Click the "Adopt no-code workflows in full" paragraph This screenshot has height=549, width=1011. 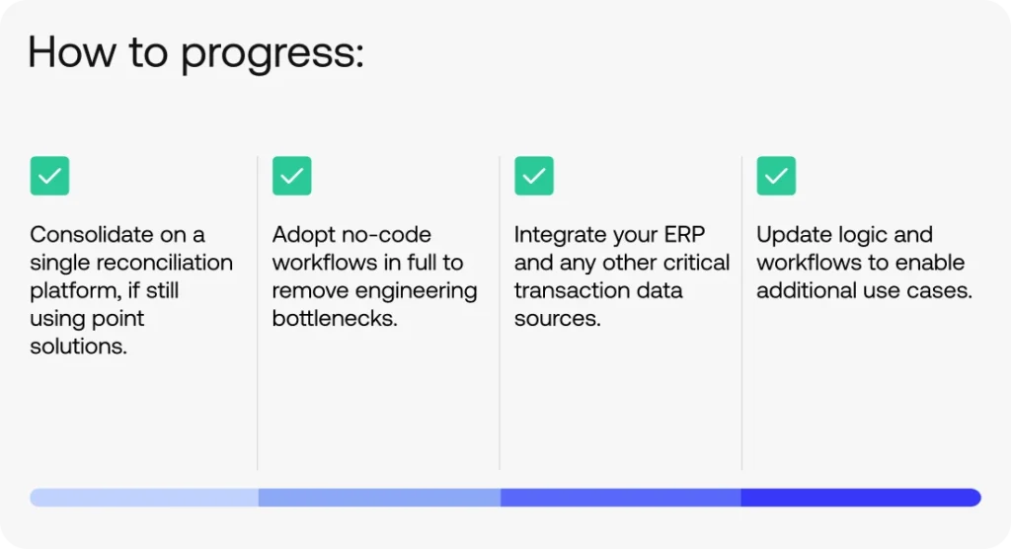pyautogui.click(x=374, y=276)
